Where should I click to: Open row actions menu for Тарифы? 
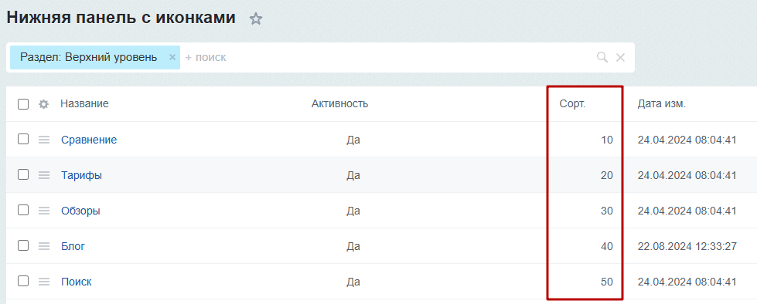pos(44,175)
